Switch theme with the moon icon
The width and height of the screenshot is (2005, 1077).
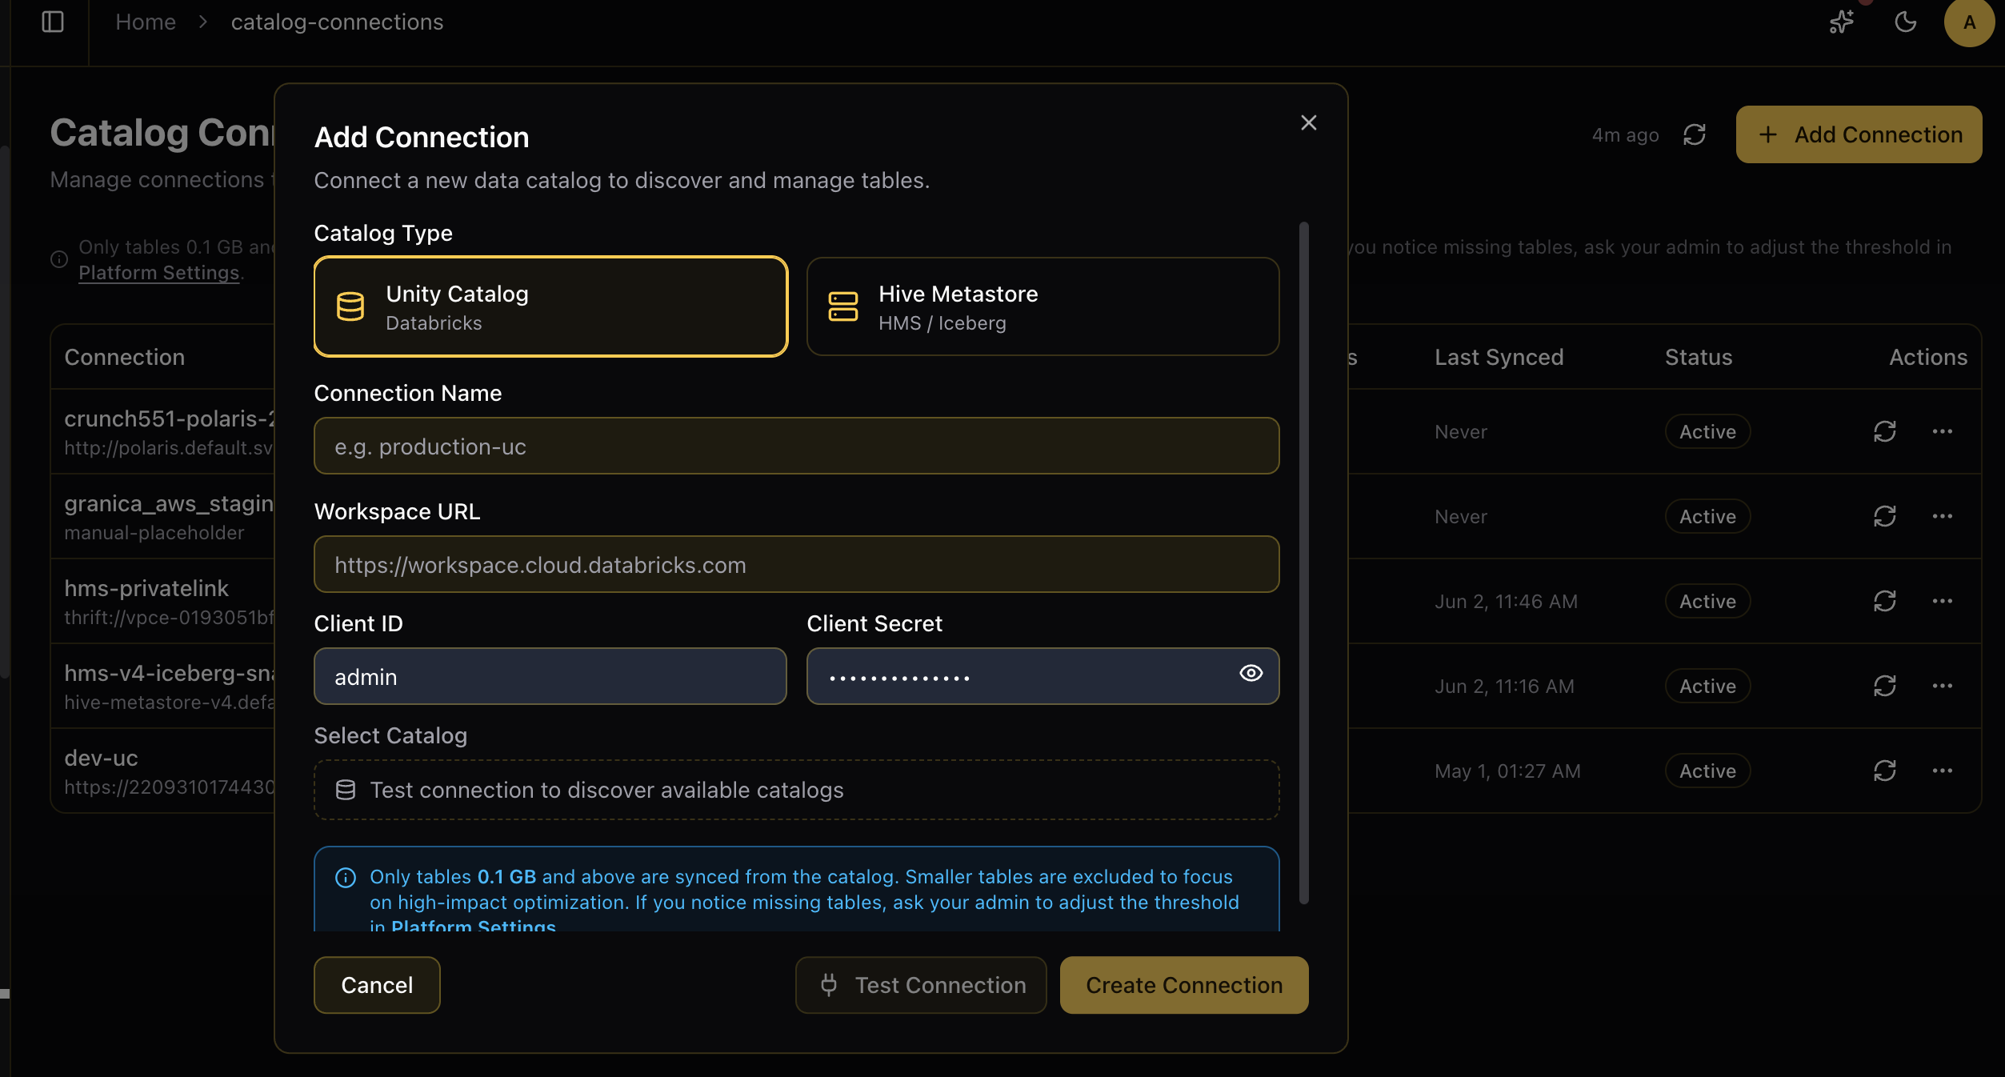(x=1906, y=22)
